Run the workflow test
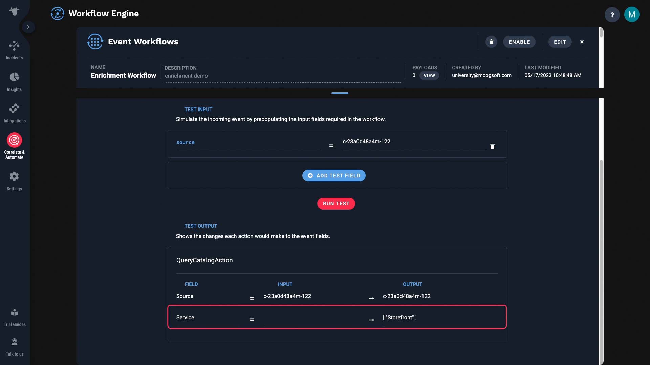Viewport: 650px width, 365px height. click(336, 204)
